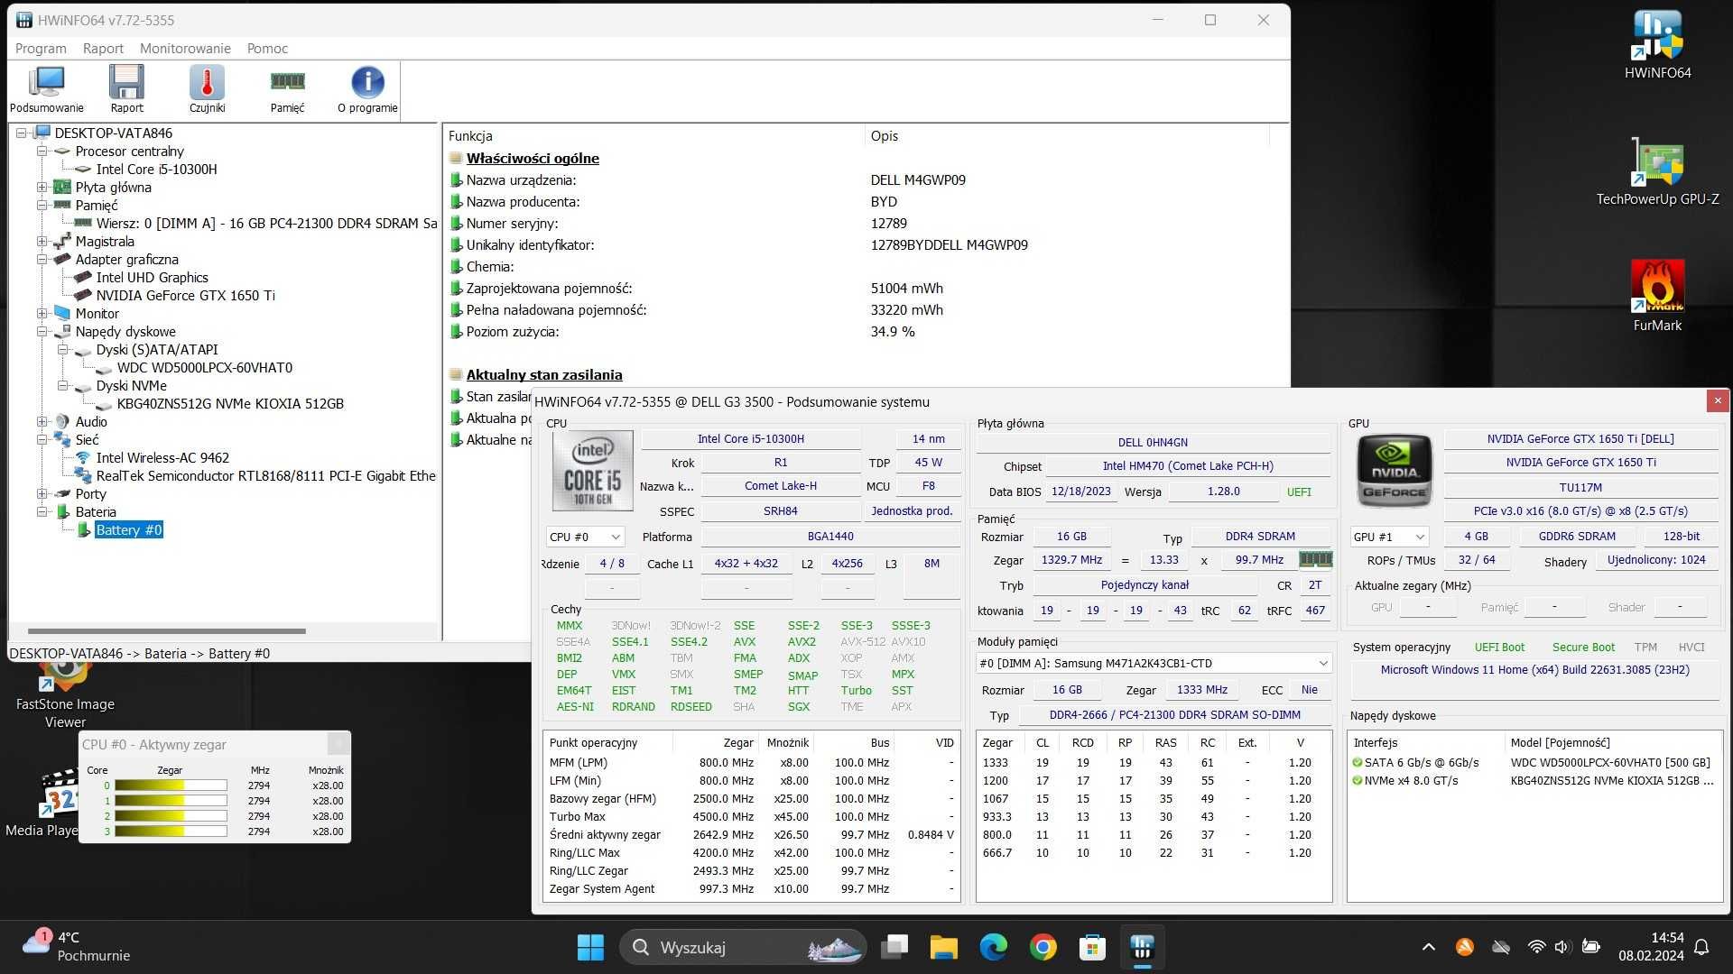Click the taskbar Wyszukaj search box
Viewport: 1733px width, 974px height.
743,947
